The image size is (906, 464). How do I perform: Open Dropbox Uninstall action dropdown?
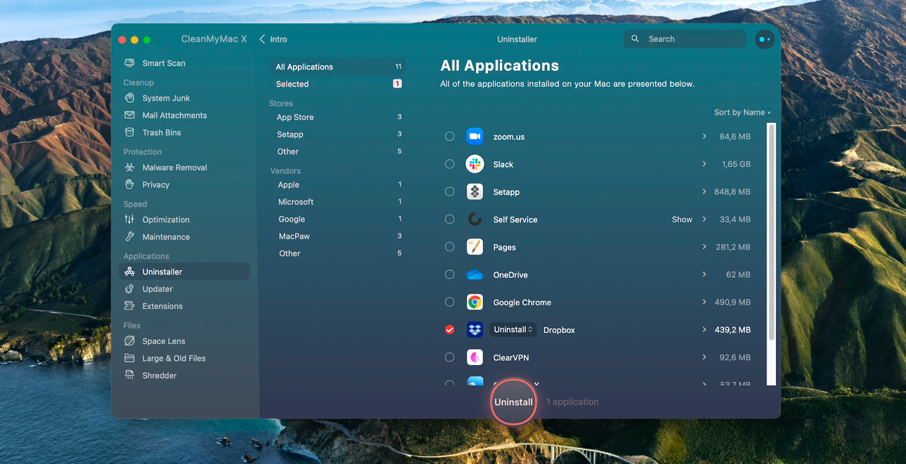tap(513, 329)
